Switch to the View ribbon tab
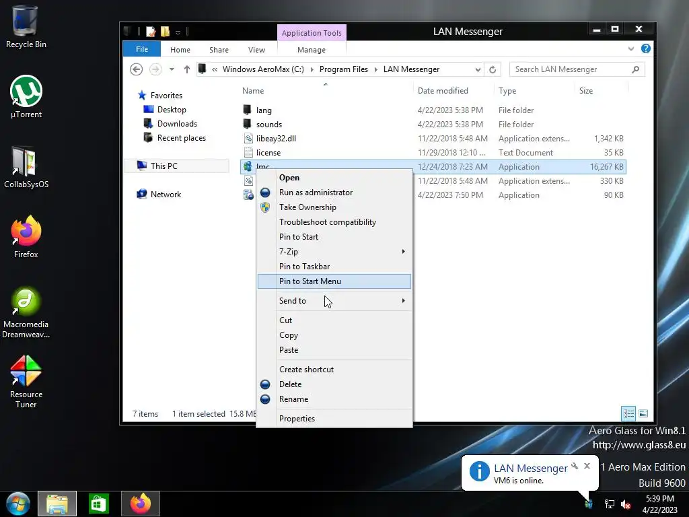This screenshot has height=517, width=689. [x=256, y=50]
